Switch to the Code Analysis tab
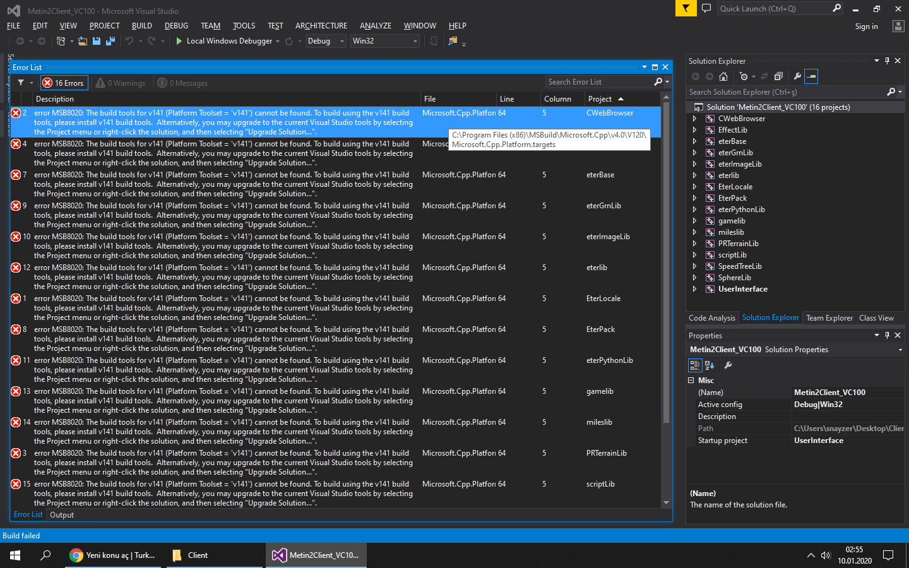909x568 pixels. [712, 318]
